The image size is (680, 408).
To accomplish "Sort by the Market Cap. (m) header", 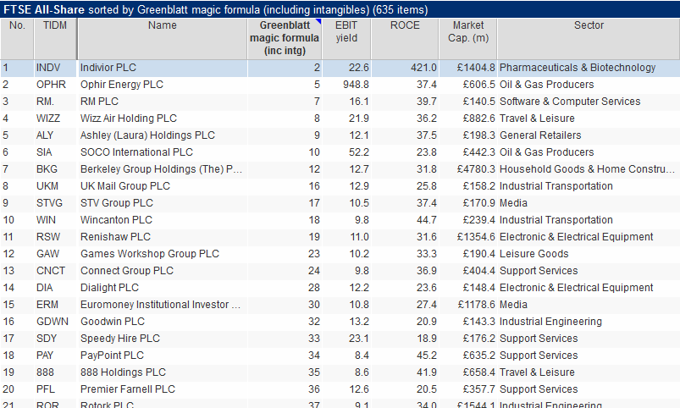I will [468, 39].
